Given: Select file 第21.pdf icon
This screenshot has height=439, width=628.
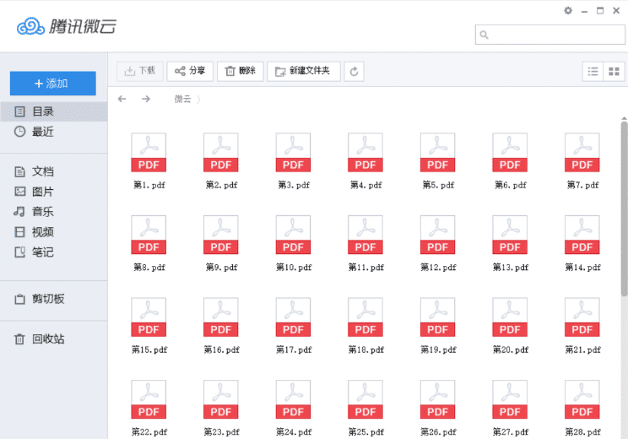Looking at the screenshot, I should [x=582, y=317].
